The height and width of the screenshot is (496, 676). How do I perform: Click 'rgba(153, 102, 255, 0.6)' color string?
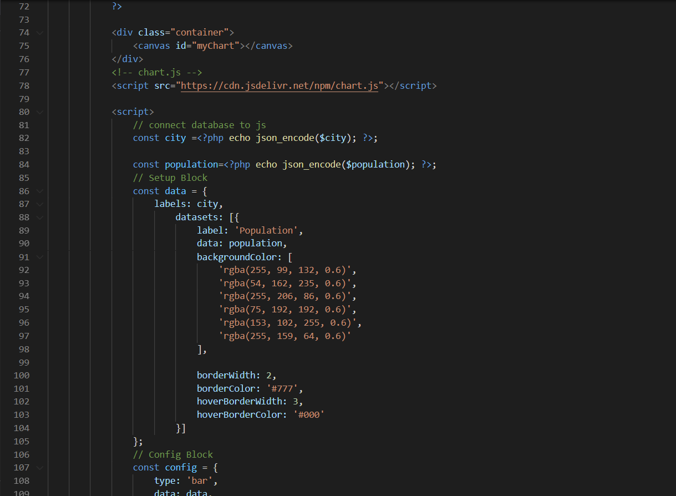click(x=288, y=323)
